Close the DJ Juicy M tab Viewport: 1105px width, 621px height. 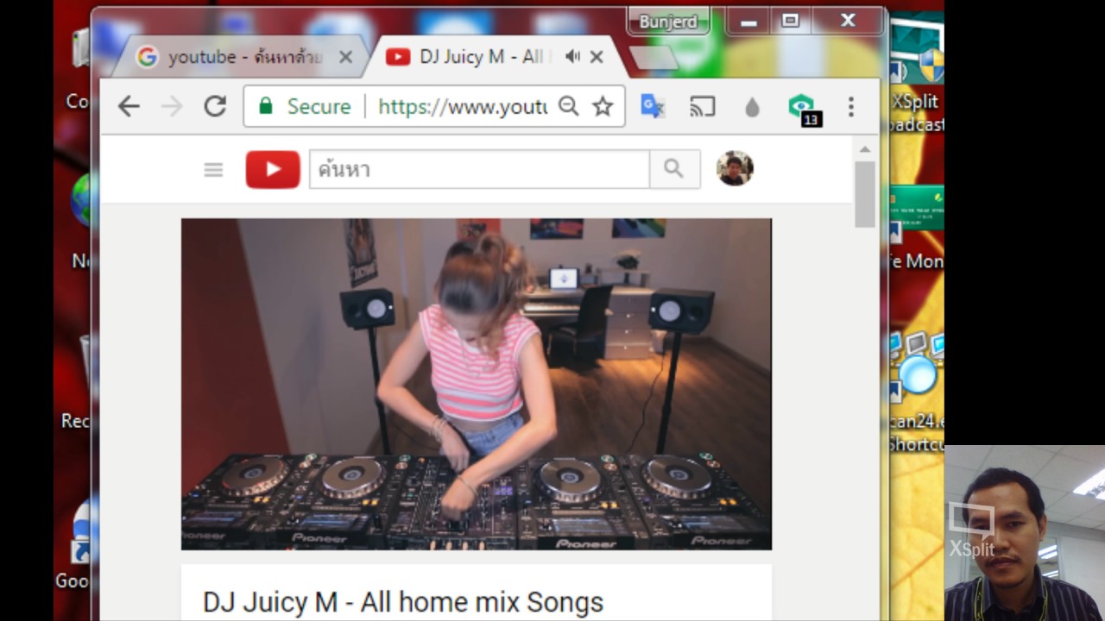click(x=597, y=57)
